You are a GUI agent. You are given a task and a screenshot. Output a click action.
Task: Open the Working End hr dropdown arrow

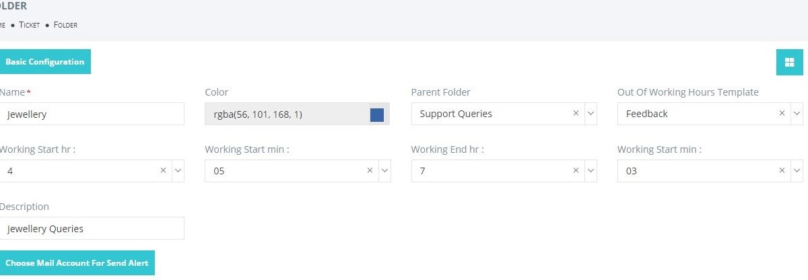click(x=591, y=171)
